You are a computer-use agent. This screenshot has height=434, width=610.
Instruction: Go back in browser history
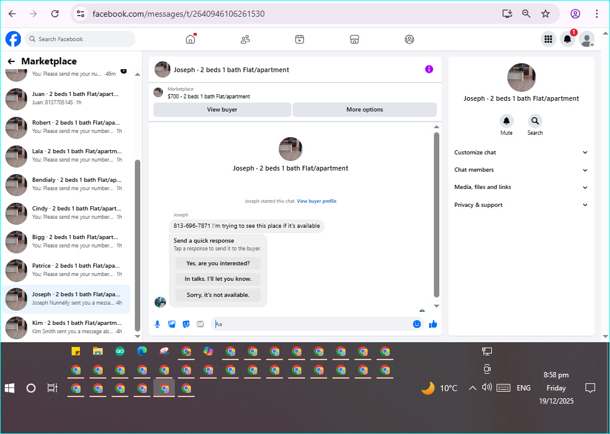click(12, 14)
